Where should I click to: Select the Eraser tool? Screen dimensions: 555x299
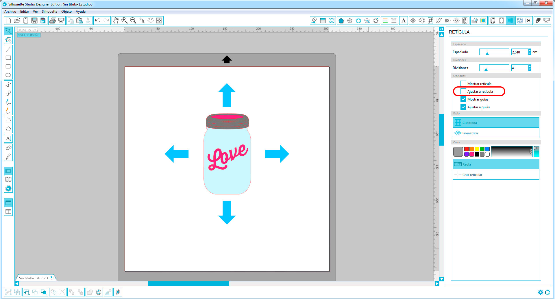click(x=8, y=148)
